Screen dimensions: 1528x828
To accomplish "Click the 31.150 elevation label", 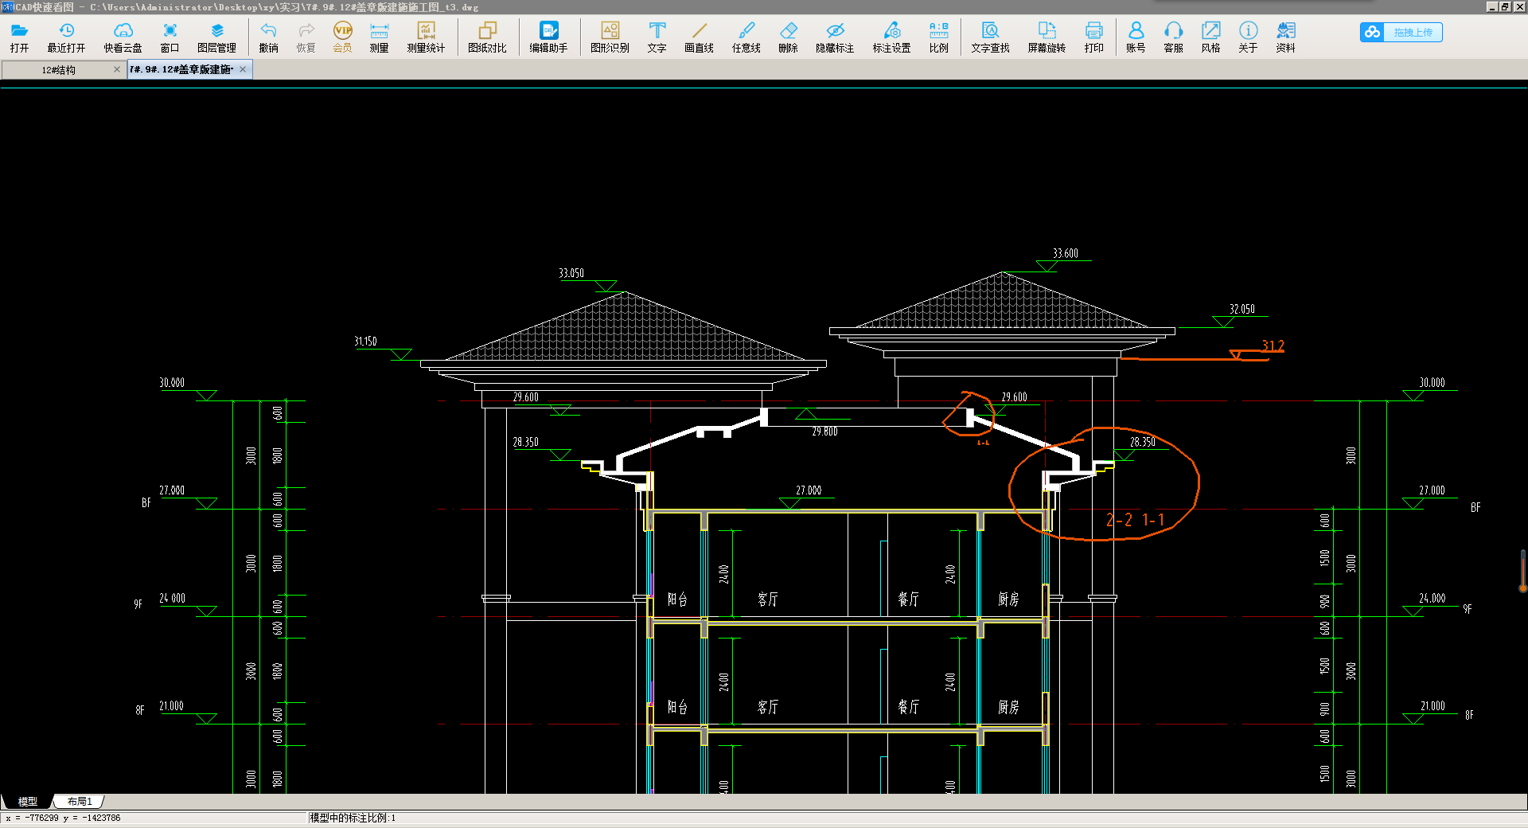I will coord(365,341).
